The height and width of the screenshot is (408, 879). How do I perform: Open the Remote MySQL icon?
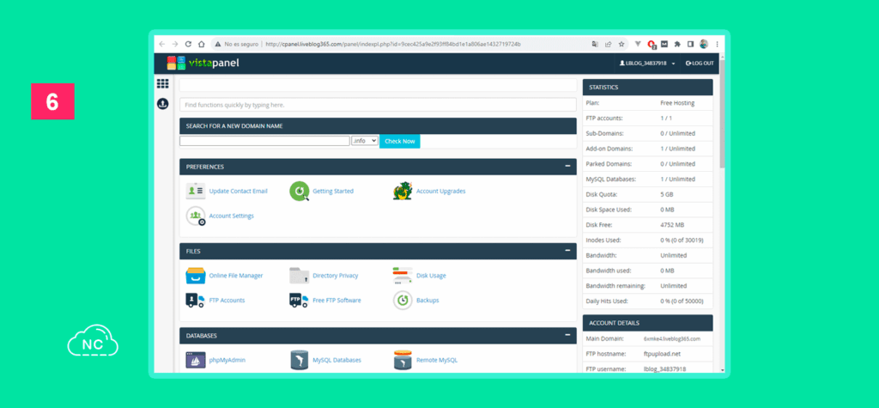click(403, 360)
